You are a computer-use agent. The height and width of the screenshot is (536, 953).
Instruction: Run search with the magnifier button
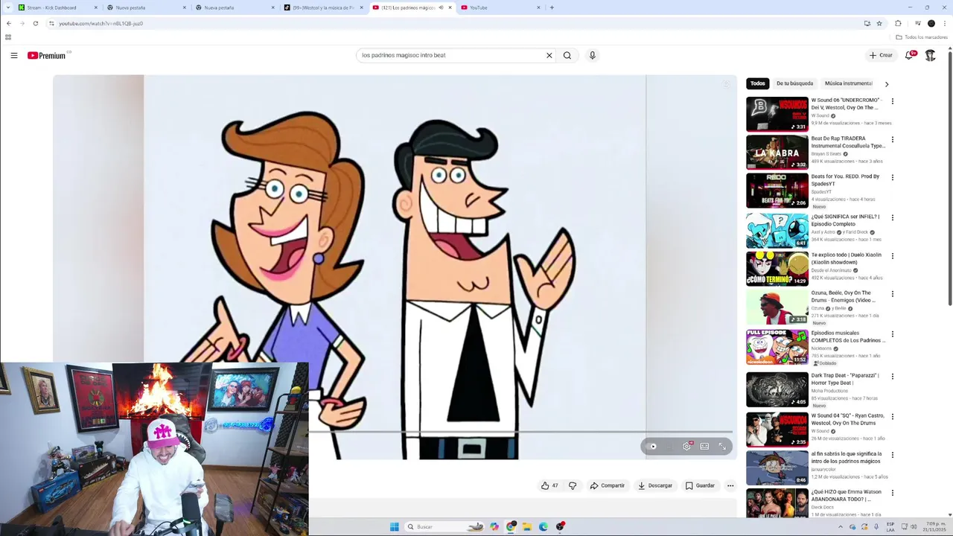[567, 55]
